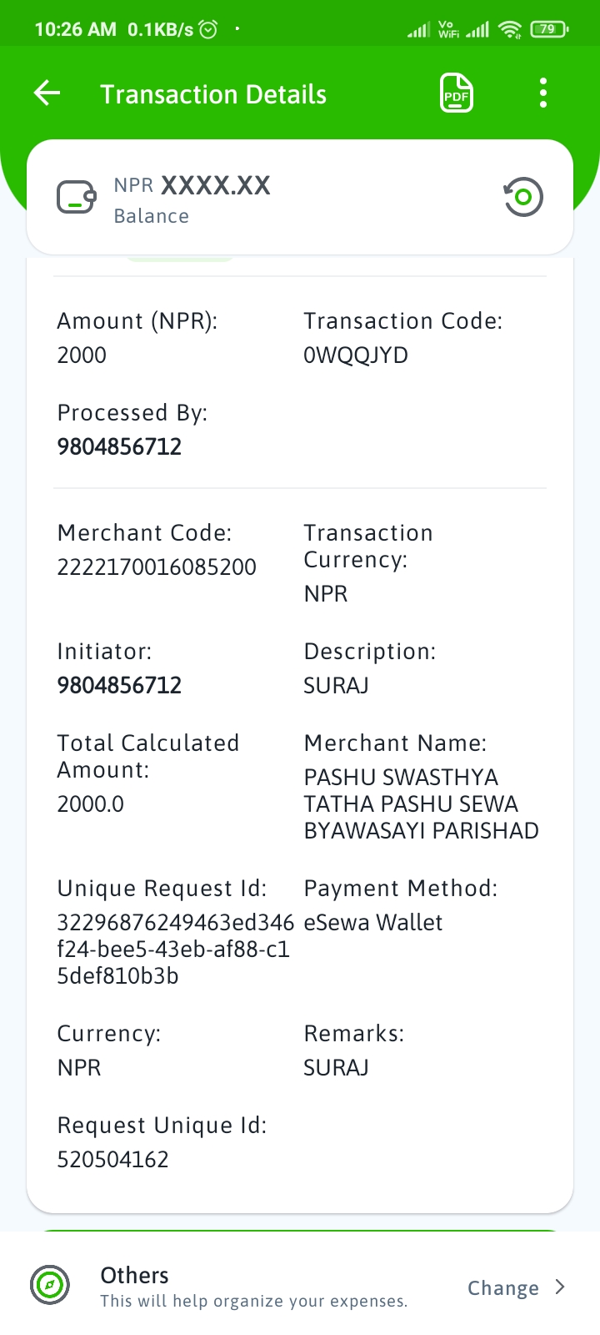Select Request Unique Id 520504162
Screen dimensions: 600x1335
[112, 1160]
